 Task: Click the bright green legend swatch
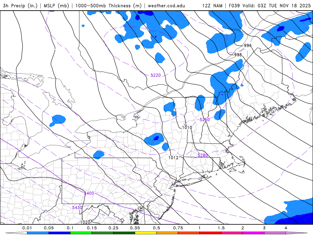[x=81, y=233]
